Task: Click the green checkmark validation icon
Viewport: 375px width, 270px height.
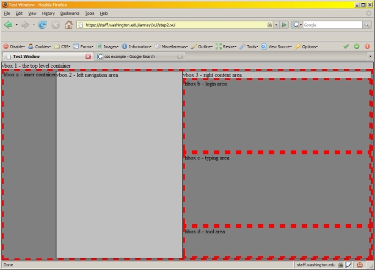Action: [x=346, y=46]
